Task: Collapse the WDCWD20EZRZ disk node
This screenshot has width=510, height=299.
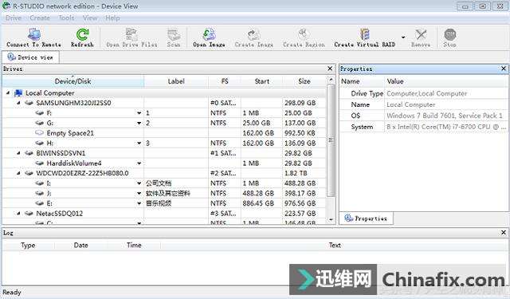Action: [x=18, y=173]
